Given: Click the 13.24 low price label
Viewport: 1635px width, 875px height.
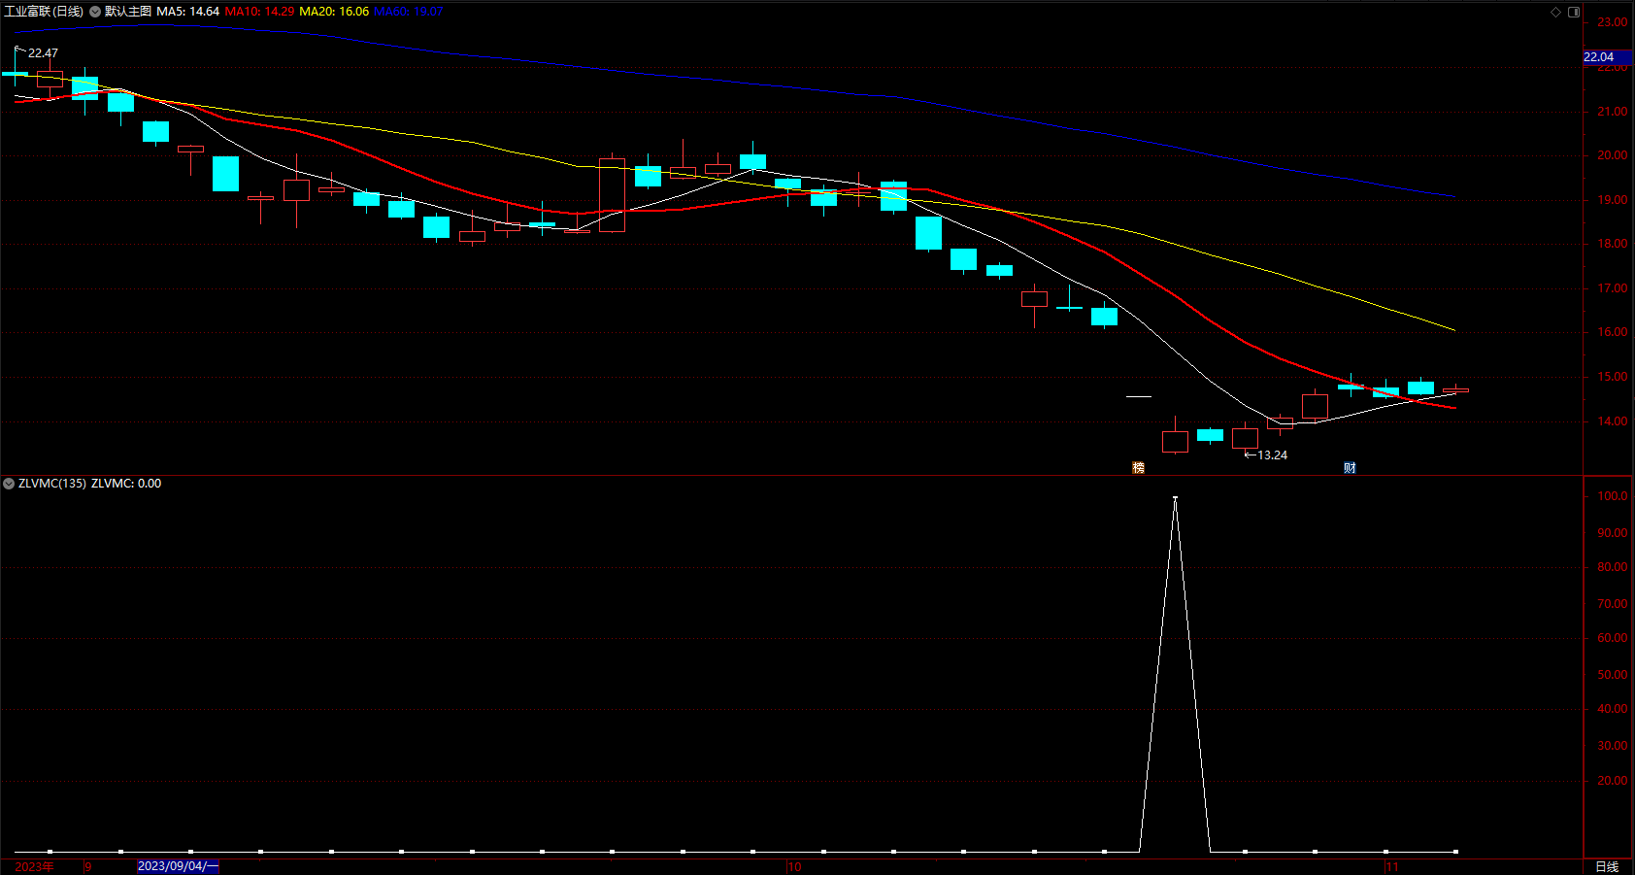Looking at the screenshot, I should [x=1273, y=455].
